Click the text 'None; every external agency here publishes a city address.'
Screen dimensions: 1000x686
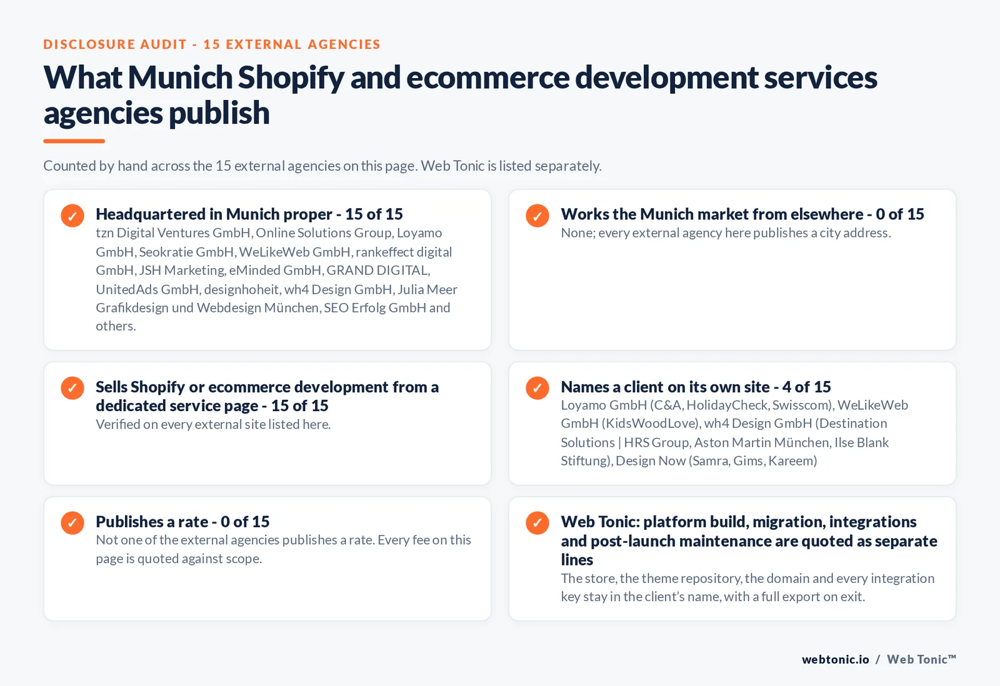pos(726,233)
